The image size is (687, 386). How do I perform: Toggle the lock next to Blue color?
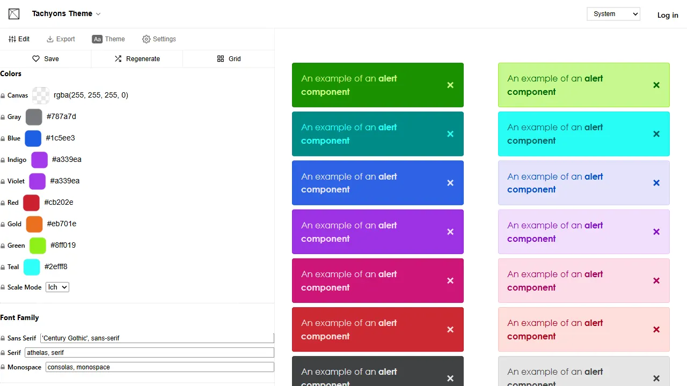[3, 139]
